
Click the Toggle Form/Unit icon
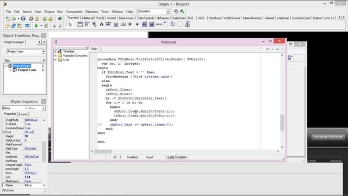coord(20,26)
